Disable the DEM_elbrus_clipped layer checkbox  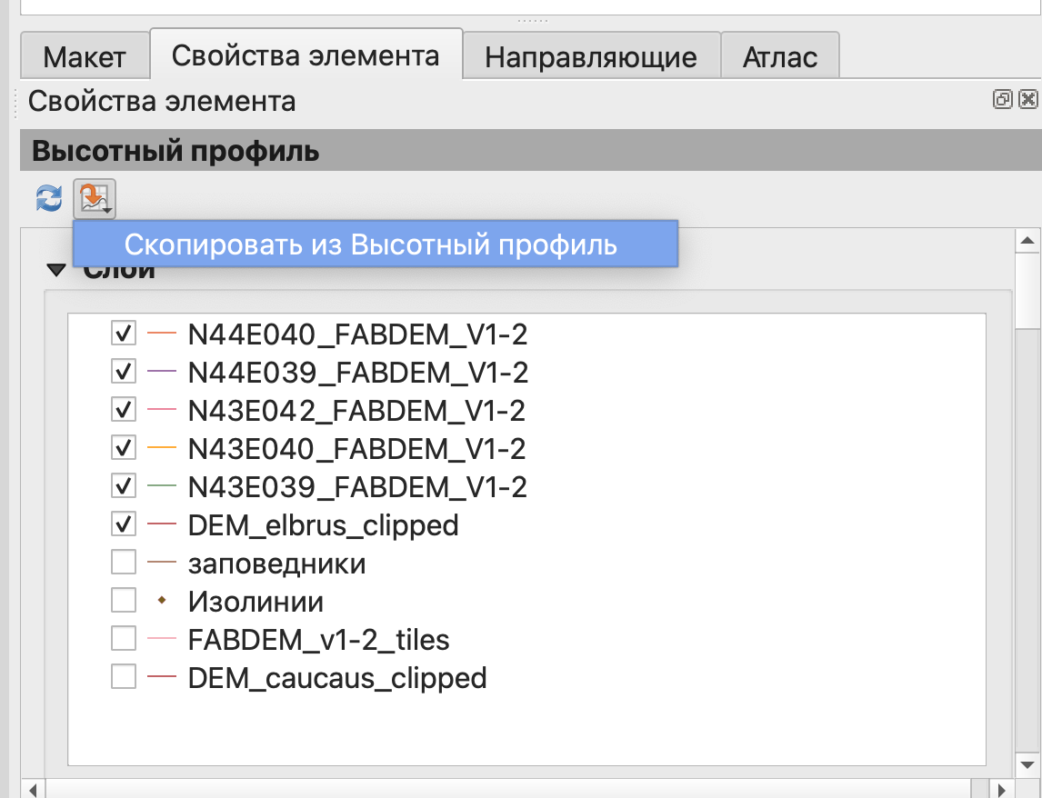[x=123, y=524]
